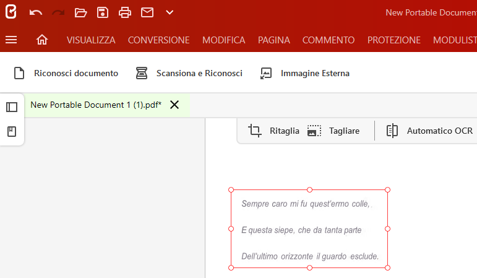
Task: Click the scanner icon for Scansiona e Riconosci
Action: [142, 73]
